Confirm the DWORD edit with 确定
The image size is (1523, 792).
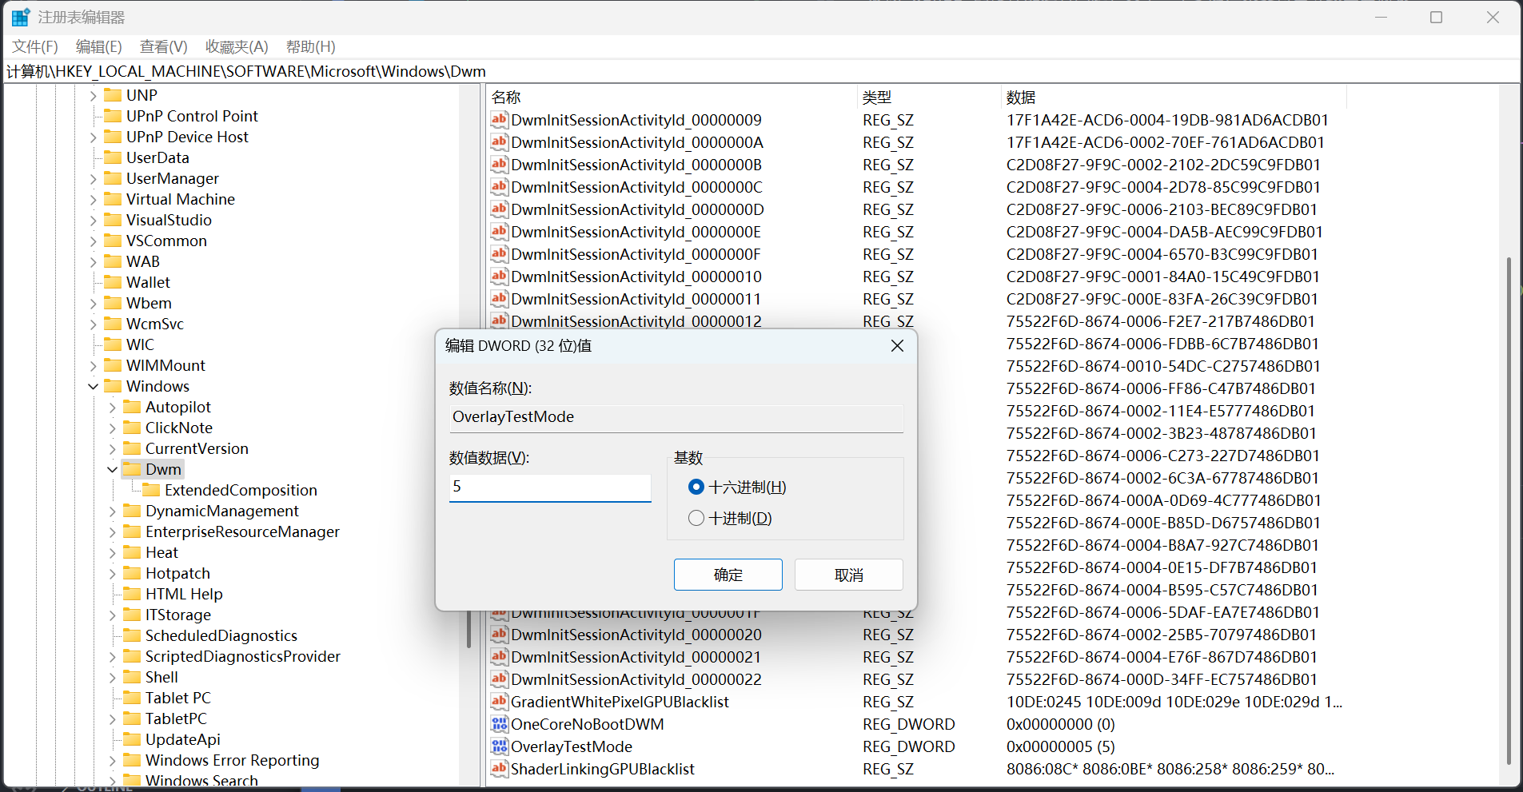pos(728,575)
